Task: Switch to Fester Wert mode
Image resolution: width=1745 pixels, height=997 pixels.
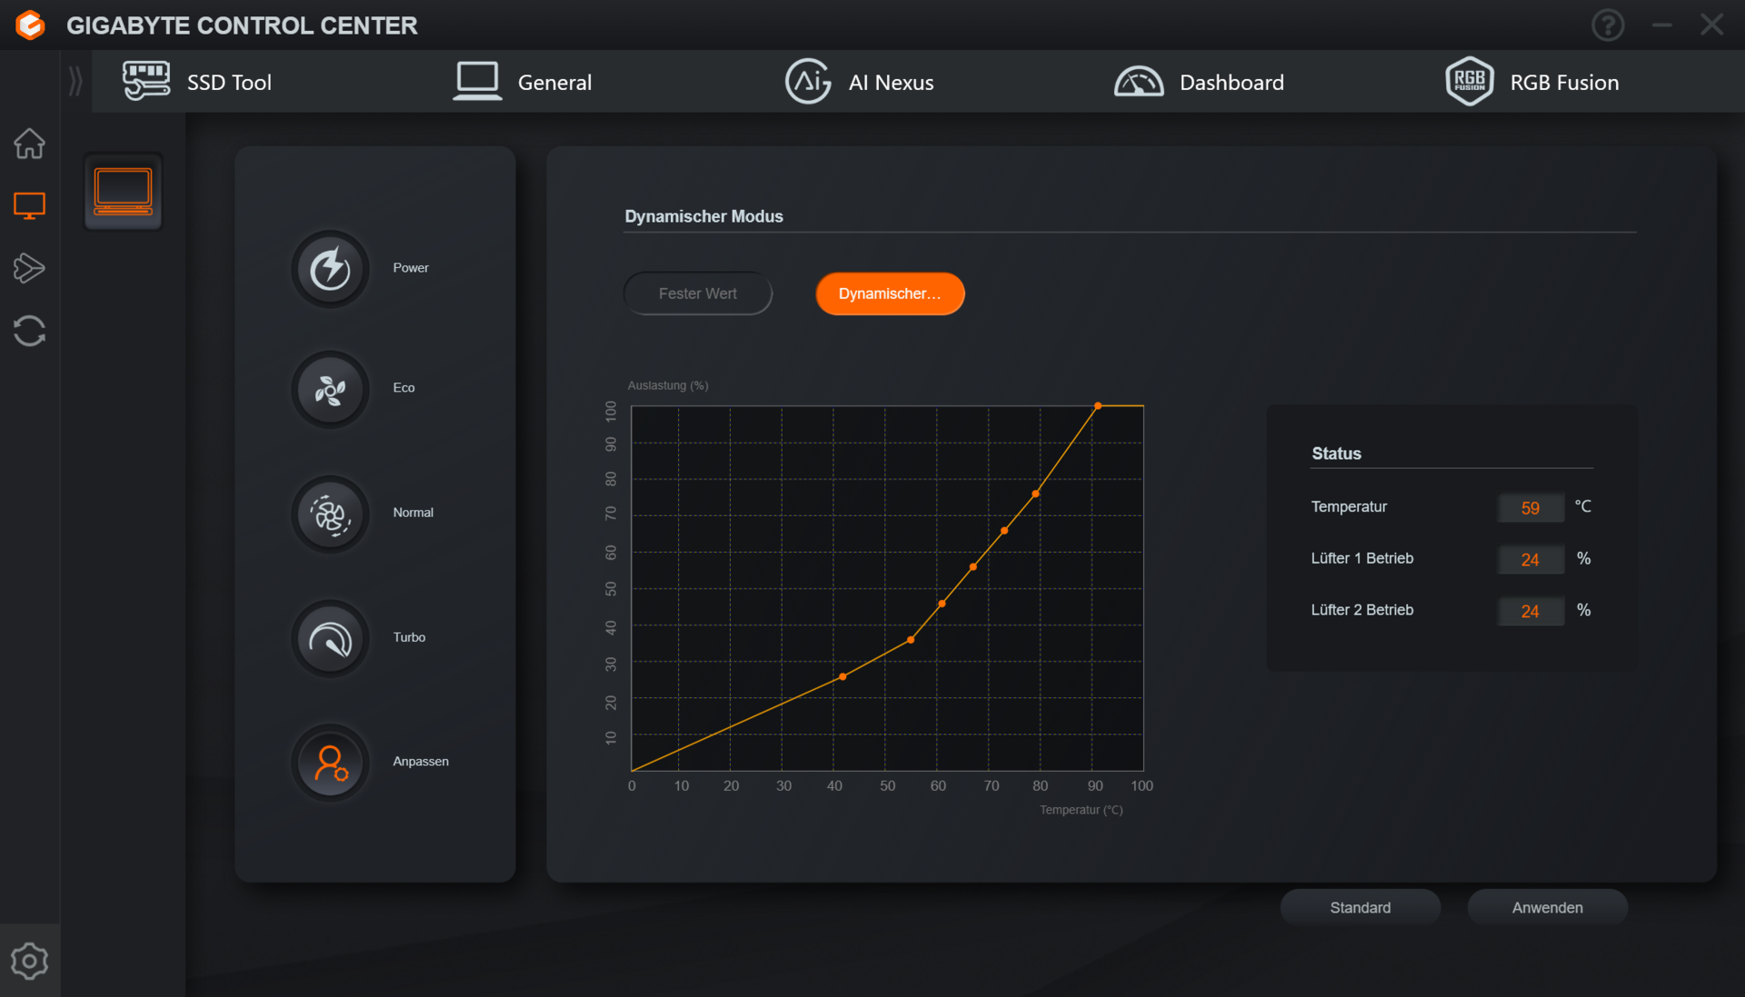Action: point(697,294)
